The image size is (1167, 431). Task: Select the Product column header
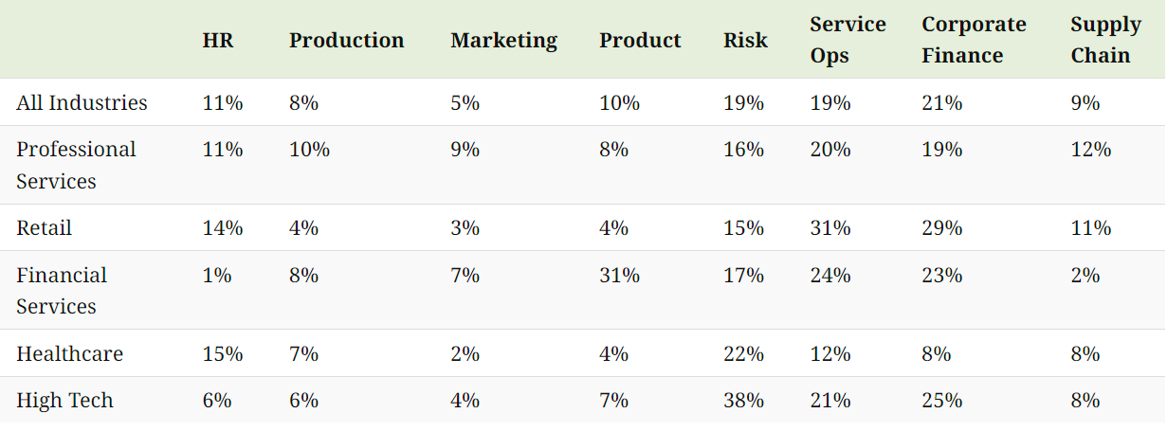tap(640, 41)
